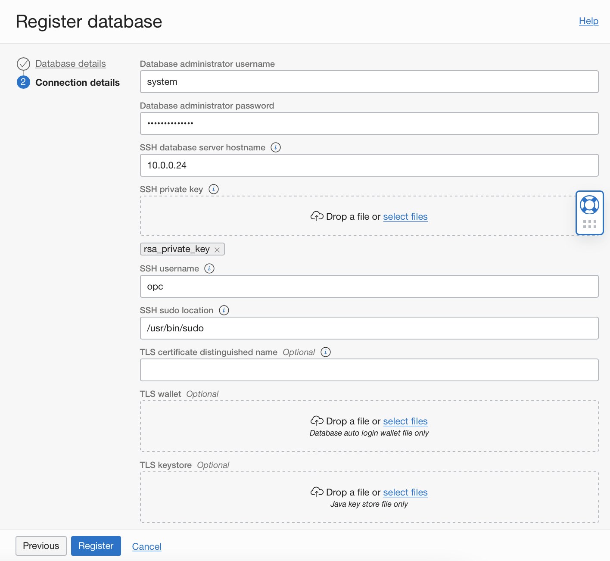Focus the TLS certificate distinguished name field
Image resolution: width=610 pixels, height=561 pixels.
click(369, 370)
